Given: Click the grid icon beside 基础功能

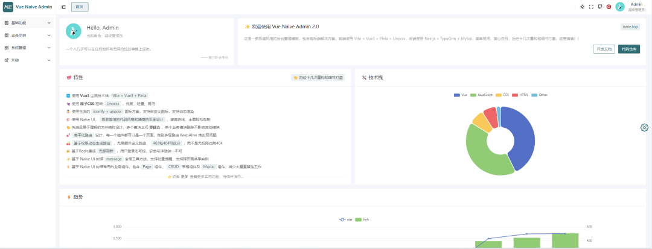Looking at the screenshot, I should [6, 23].
